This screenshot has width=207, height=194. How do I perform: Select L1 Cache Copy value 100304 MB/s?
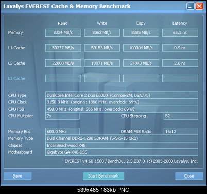point(141,48)
